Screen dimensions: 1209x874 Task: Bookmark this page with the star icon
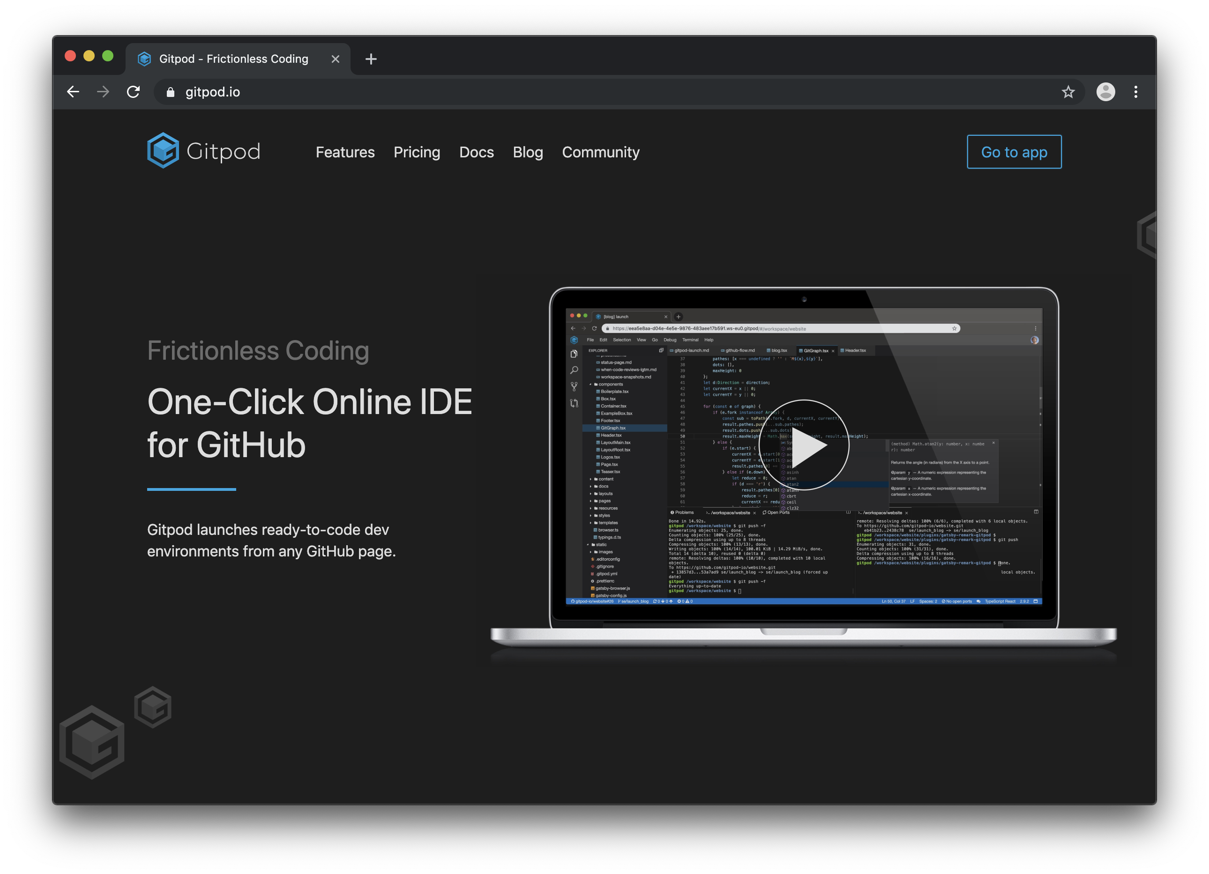(1068, 92)
